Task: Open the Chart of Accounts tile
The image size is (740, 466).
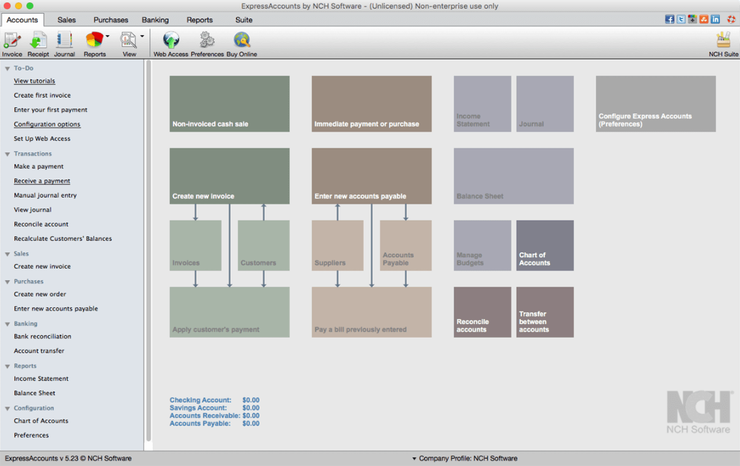Action: (544, 245)
